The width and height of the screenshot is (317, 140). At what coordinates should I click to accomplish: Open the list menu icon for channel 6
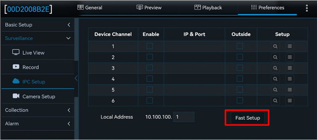coord(290,100)
